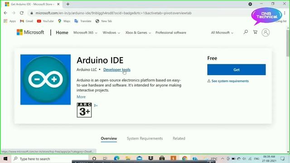
Task: Open File Explorer from taskbar
Action: point(128,159)
